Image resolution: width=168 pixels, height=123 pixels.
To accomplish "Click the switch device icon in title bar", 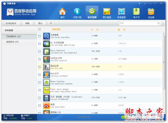I will 4,4.
